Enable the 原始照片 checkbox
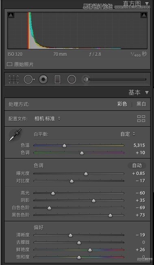This screenshot has height=265, width=154. point(10,64)
